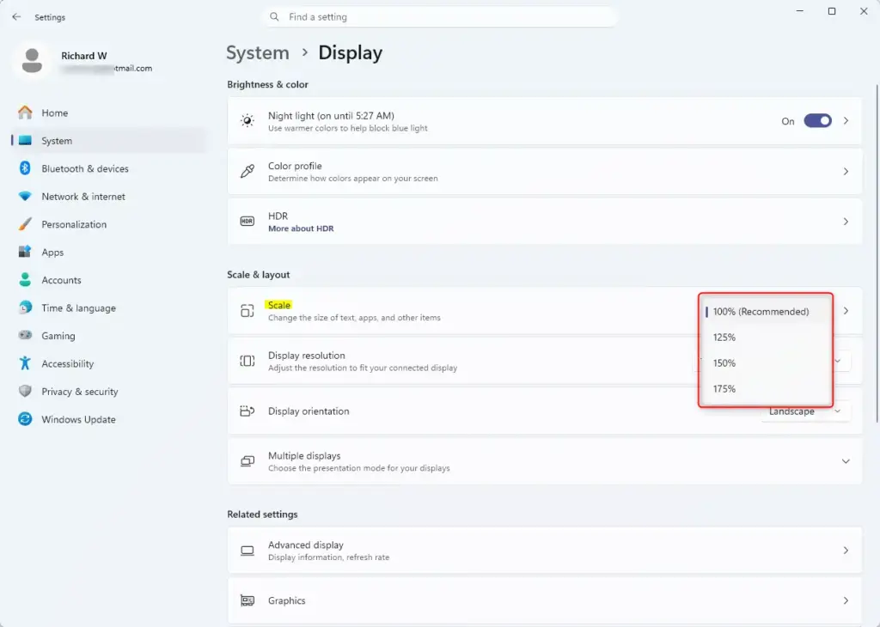Click the Privacy & security shield icon
The image size is (880, 627).
[x=25, y=392]
